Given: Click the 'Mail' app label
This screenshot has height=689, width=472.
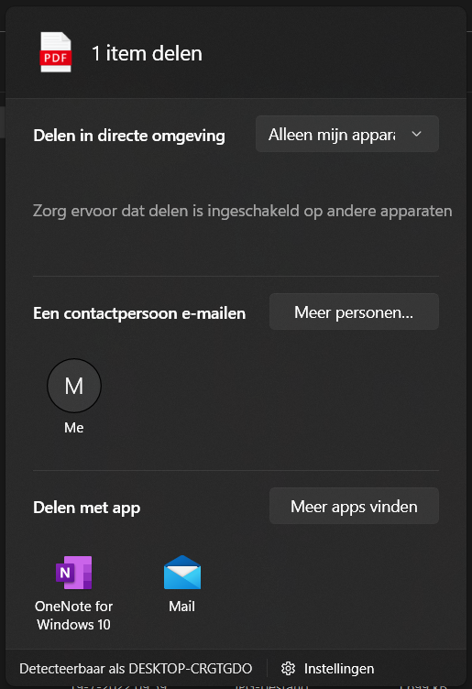Looking at the screenshot, I should click(x=182, y=607).
